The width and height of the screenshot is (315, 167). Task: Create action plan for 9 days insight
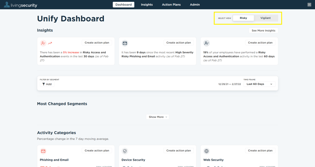click(179, 43)
